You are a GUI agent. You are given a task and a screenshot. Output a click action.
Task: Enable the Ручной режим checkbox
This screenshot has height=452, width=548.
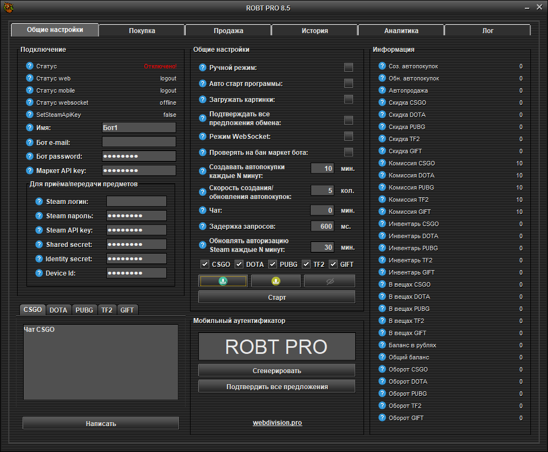coord(349,68)
